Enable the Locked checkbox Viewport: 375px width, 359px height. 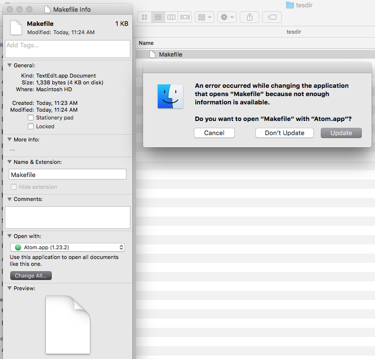coord(31,126)
